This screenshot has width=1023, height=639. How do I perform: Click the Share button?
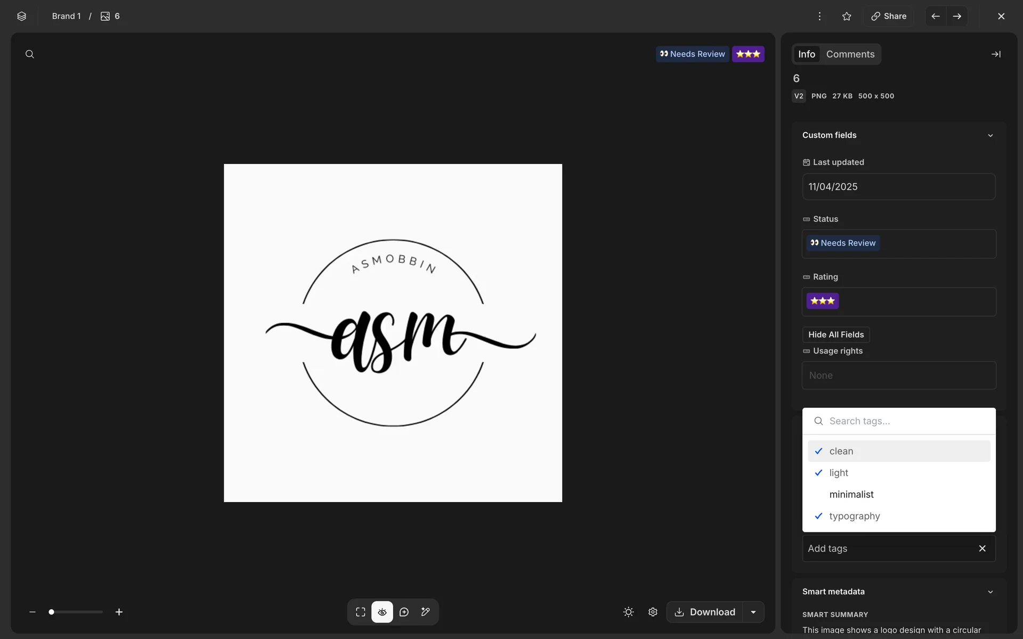coord(889,16)
